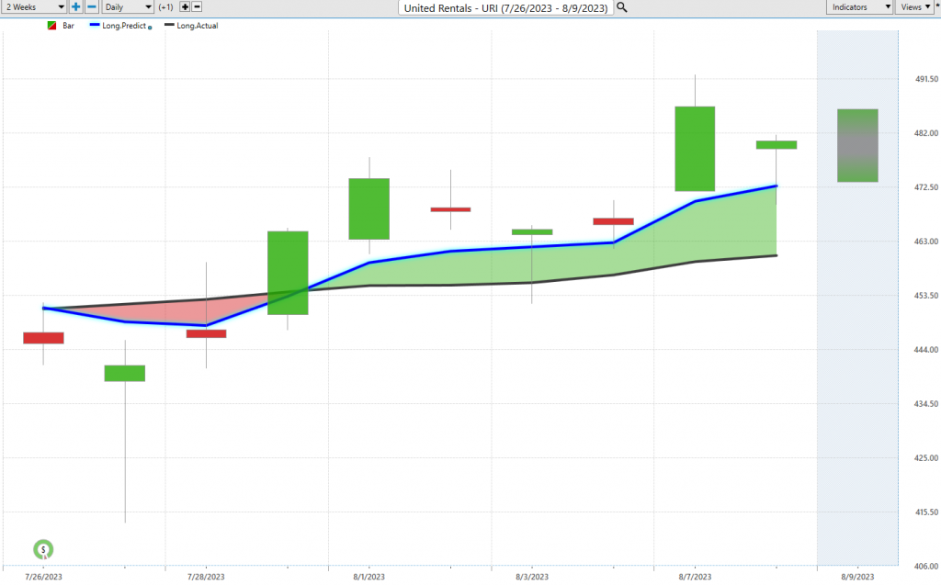
Task: Click the 434.50 price axis label
Action: click(x=926, y=404)
